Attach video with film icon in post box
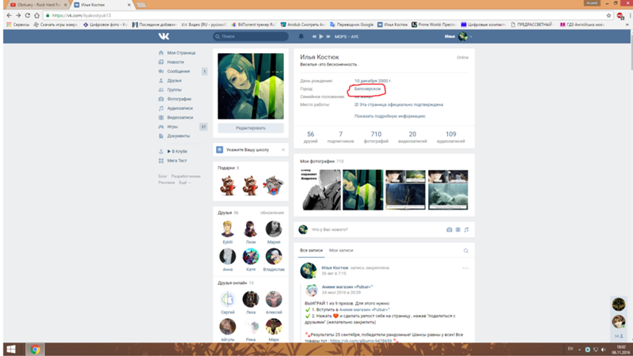Image resolution: width=633 pixels, height=356 pixels. point(458,229)
